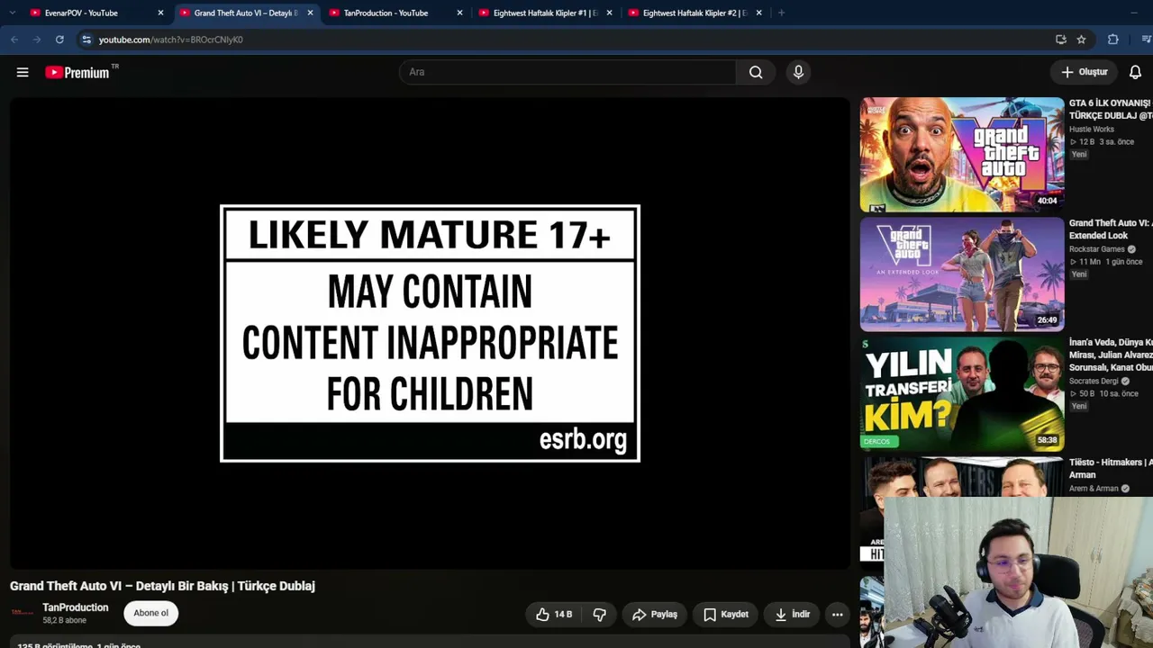Viewport: 1153px width, 648px height.
Task: Open the Yılın Transferi Kim thumbnail
Action: point(962,394)
